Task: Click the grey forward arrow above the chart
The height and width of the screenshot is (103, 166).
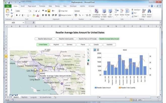Action: coord(98,50)
